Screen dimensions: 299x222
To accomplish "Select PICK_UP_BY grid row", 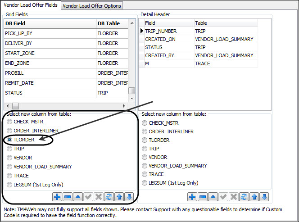I will click(x=66, y=34).
